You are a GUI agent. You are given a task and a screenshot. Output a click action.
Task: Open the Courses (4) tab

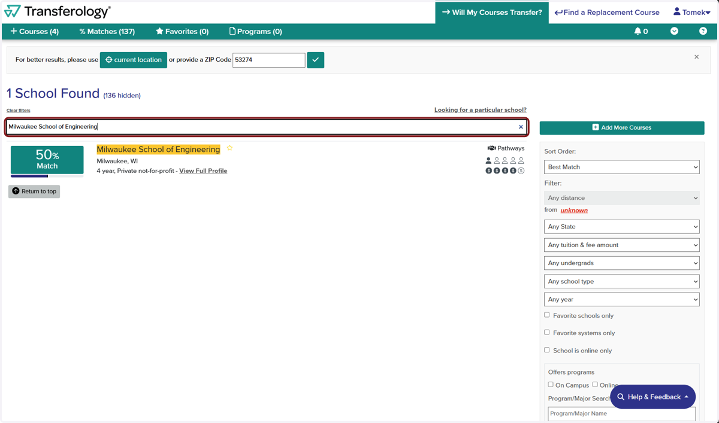[x=34, y=31]
